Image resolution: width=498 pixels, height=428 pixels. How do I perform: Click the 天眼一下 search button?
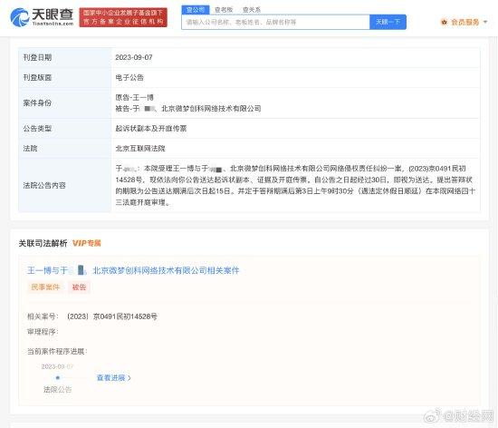388,22
